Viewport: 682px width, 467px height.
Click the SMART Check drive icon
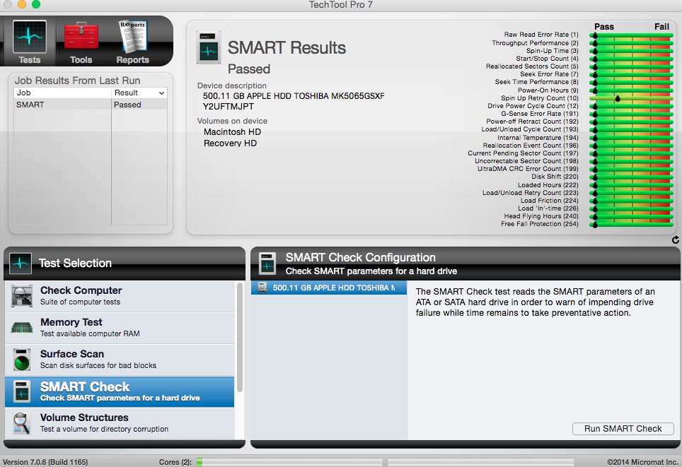tap(22, 391)
